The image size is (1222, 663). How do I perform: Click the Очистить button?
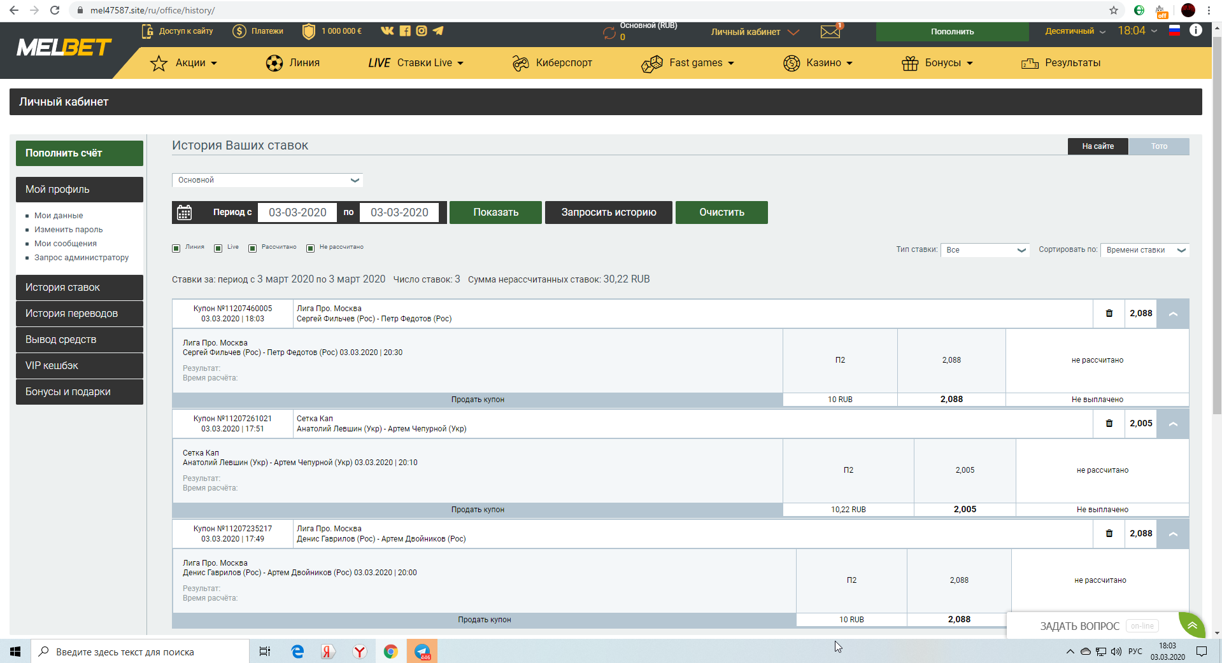tap(721, 213)
